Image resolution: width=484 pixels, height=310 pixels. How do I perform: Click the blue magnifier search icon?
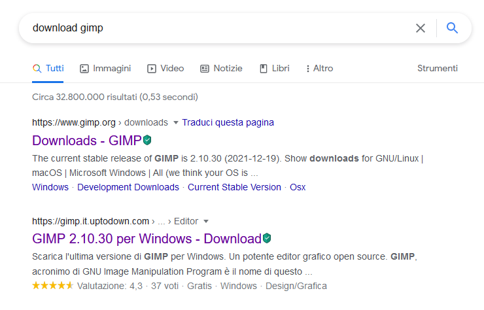[452, 27]
